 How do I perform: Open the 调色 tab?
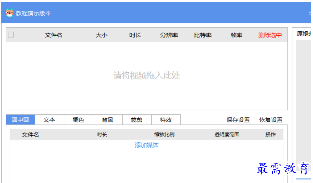coord(79,120)
